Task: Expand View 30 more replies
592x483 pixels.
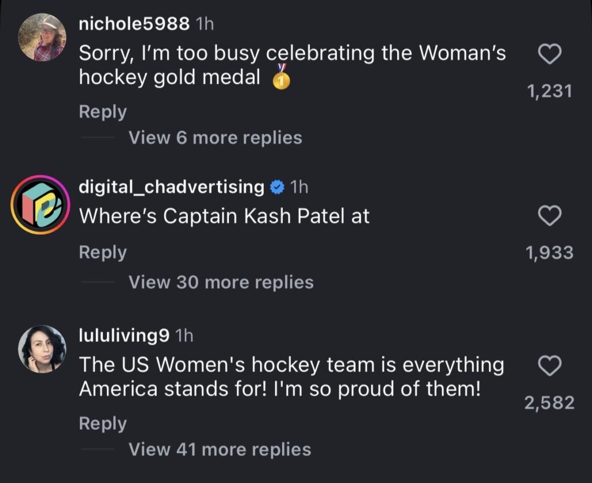Action: (x=220, y=282)
